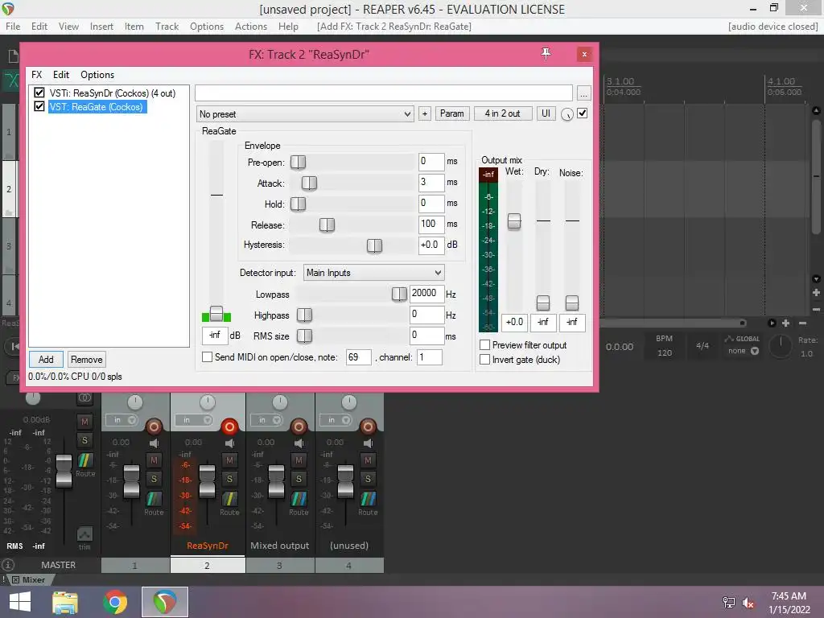Image resolution: width=824 pixels, height=618 pixels.
Task: Open the main View menu
Action: (68, 27)
